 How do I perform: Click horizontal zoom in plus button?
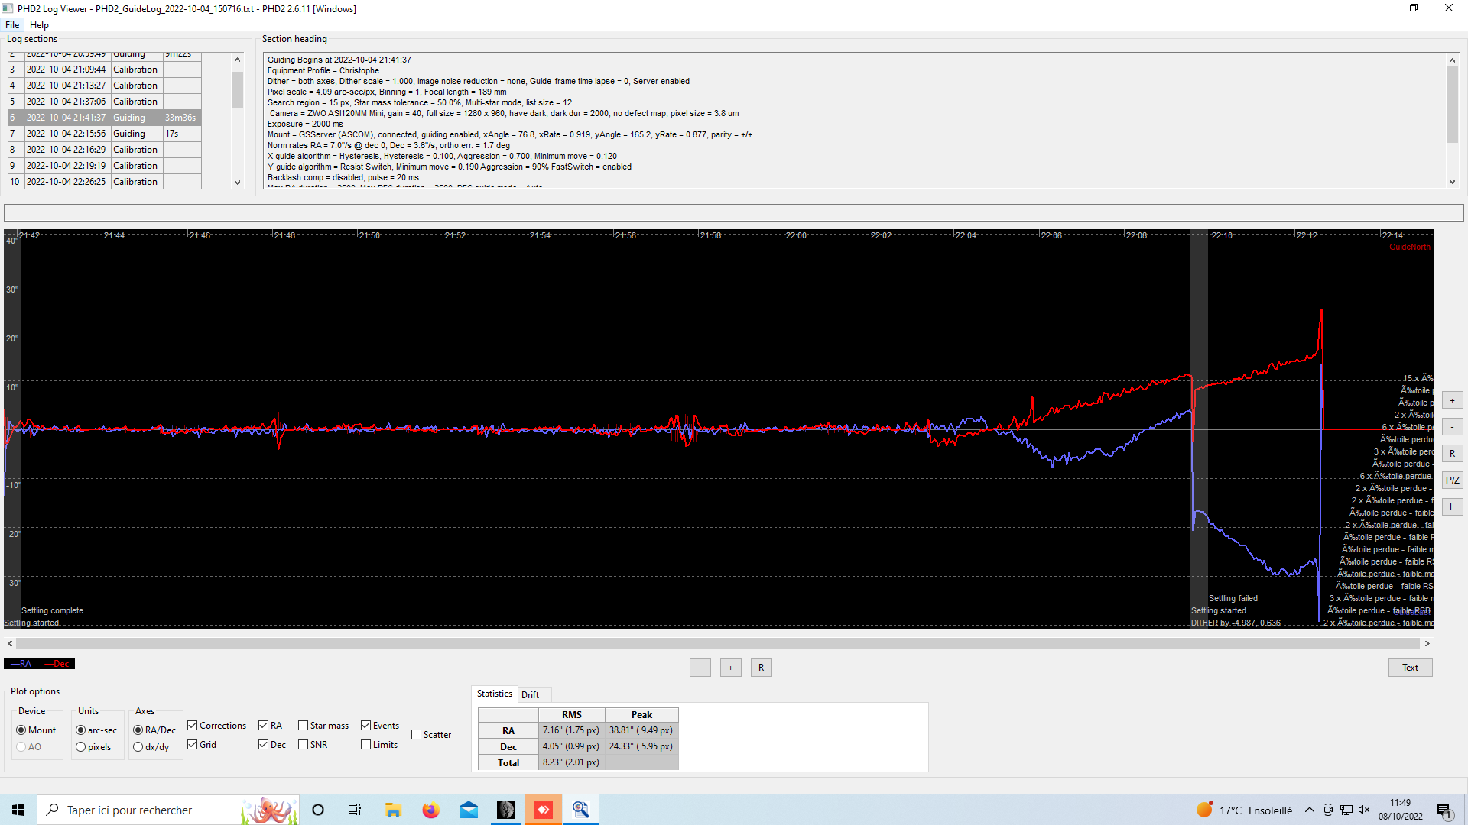click(730, 668)
